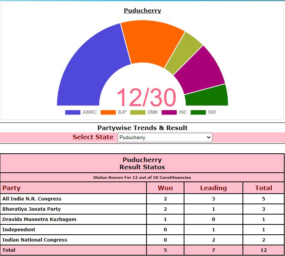
Task: Click the Leading column header
Action: click(x=213, y=188)
